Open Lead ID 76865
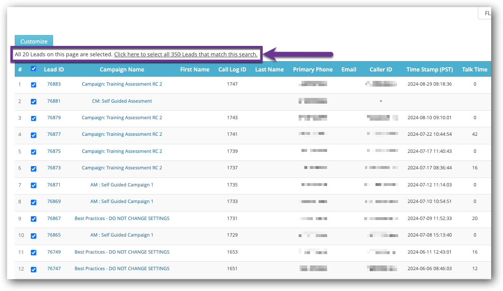The height and width of the screenshot is (291, 503). 54,235
